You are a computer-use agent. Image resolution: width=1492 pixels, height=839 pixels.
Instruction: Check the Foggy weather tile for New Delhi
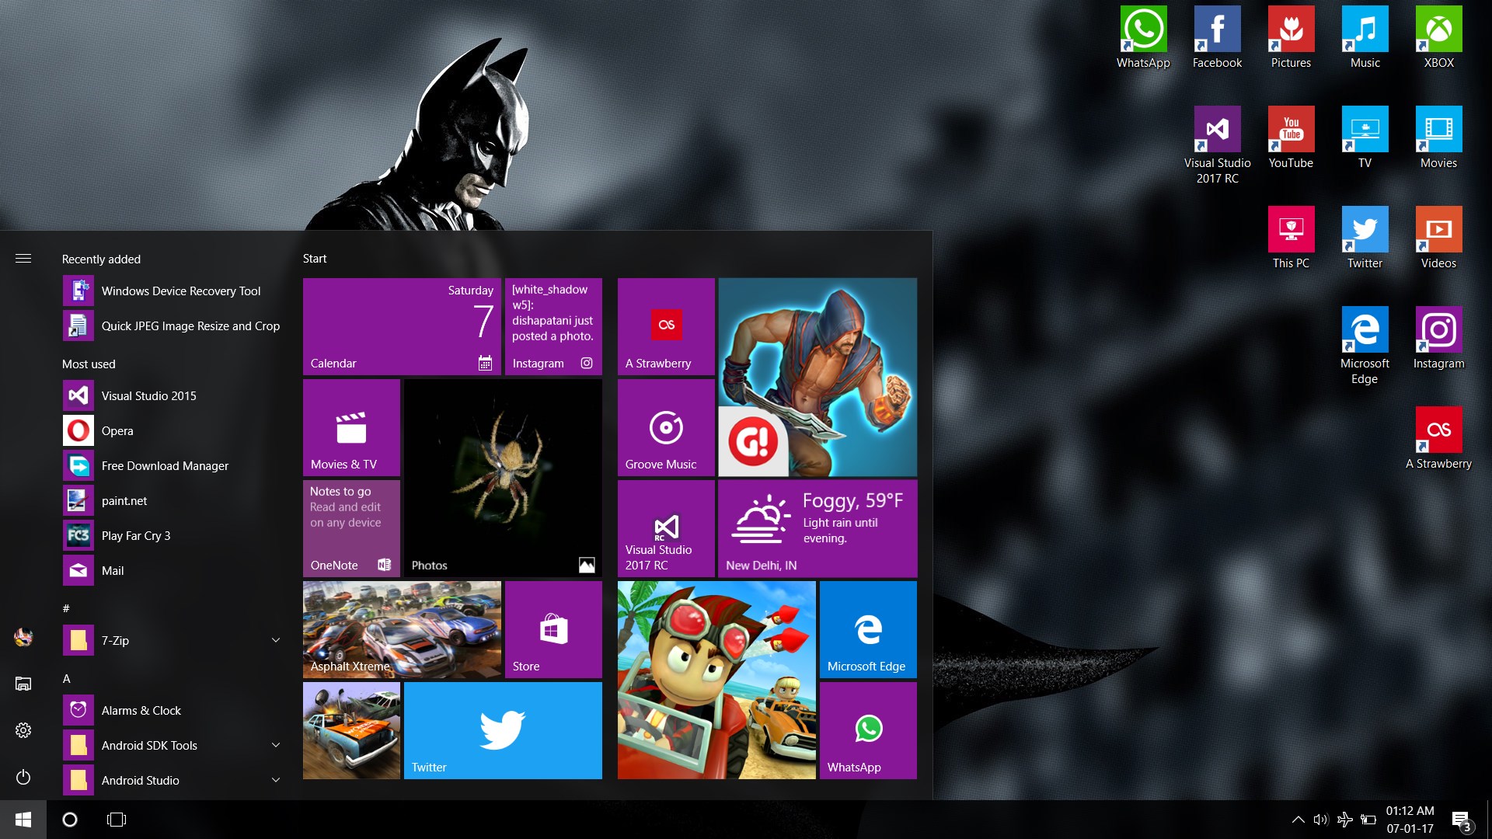817,528
